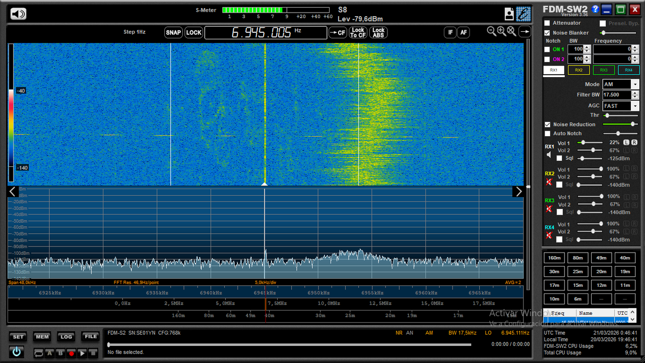Shift the spectrum right with the right chevron

(x=519, y=192)
